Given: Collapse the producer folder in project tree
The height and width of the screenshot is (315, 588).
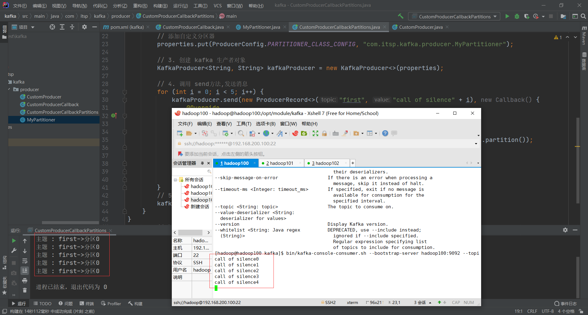Looking at the screenshot, I should (9, 90).
